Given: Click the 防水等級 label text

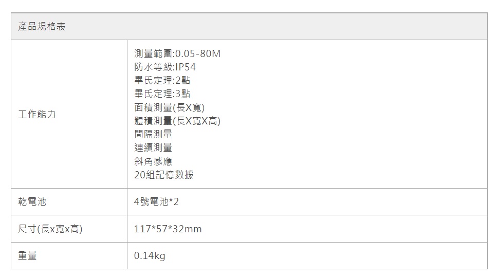Looking at the screenshot, I should (153, 67).
